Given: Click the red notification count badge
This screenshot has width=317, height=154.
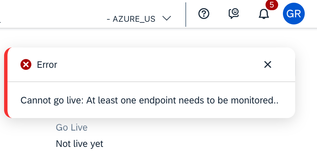Looking at the screenshot, I should pos(272,5).
